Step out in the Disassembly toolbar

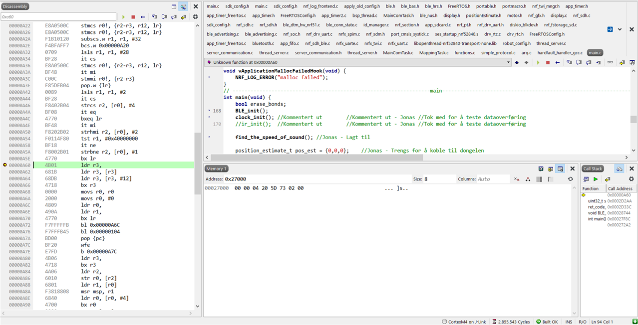point(174,17)
